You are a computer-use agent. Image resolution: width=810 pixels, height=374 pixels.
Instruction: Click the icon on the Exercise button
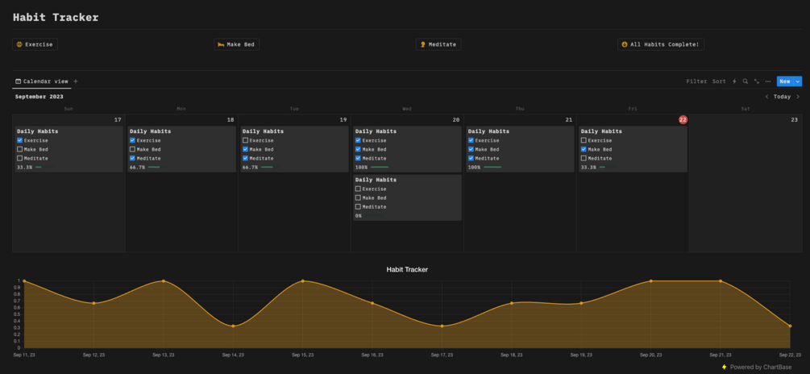(19, 44)
